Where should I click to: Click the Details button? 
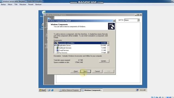[104, 61]
